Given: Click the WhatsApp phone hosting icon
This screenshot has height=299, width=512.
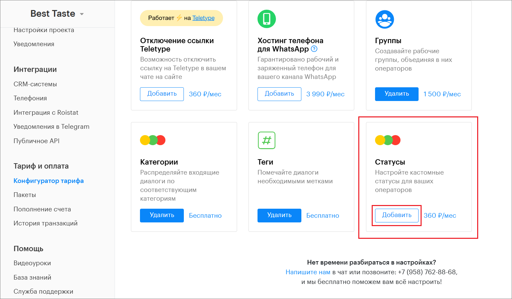Looking at the screenshot, I should click(267, 19).
